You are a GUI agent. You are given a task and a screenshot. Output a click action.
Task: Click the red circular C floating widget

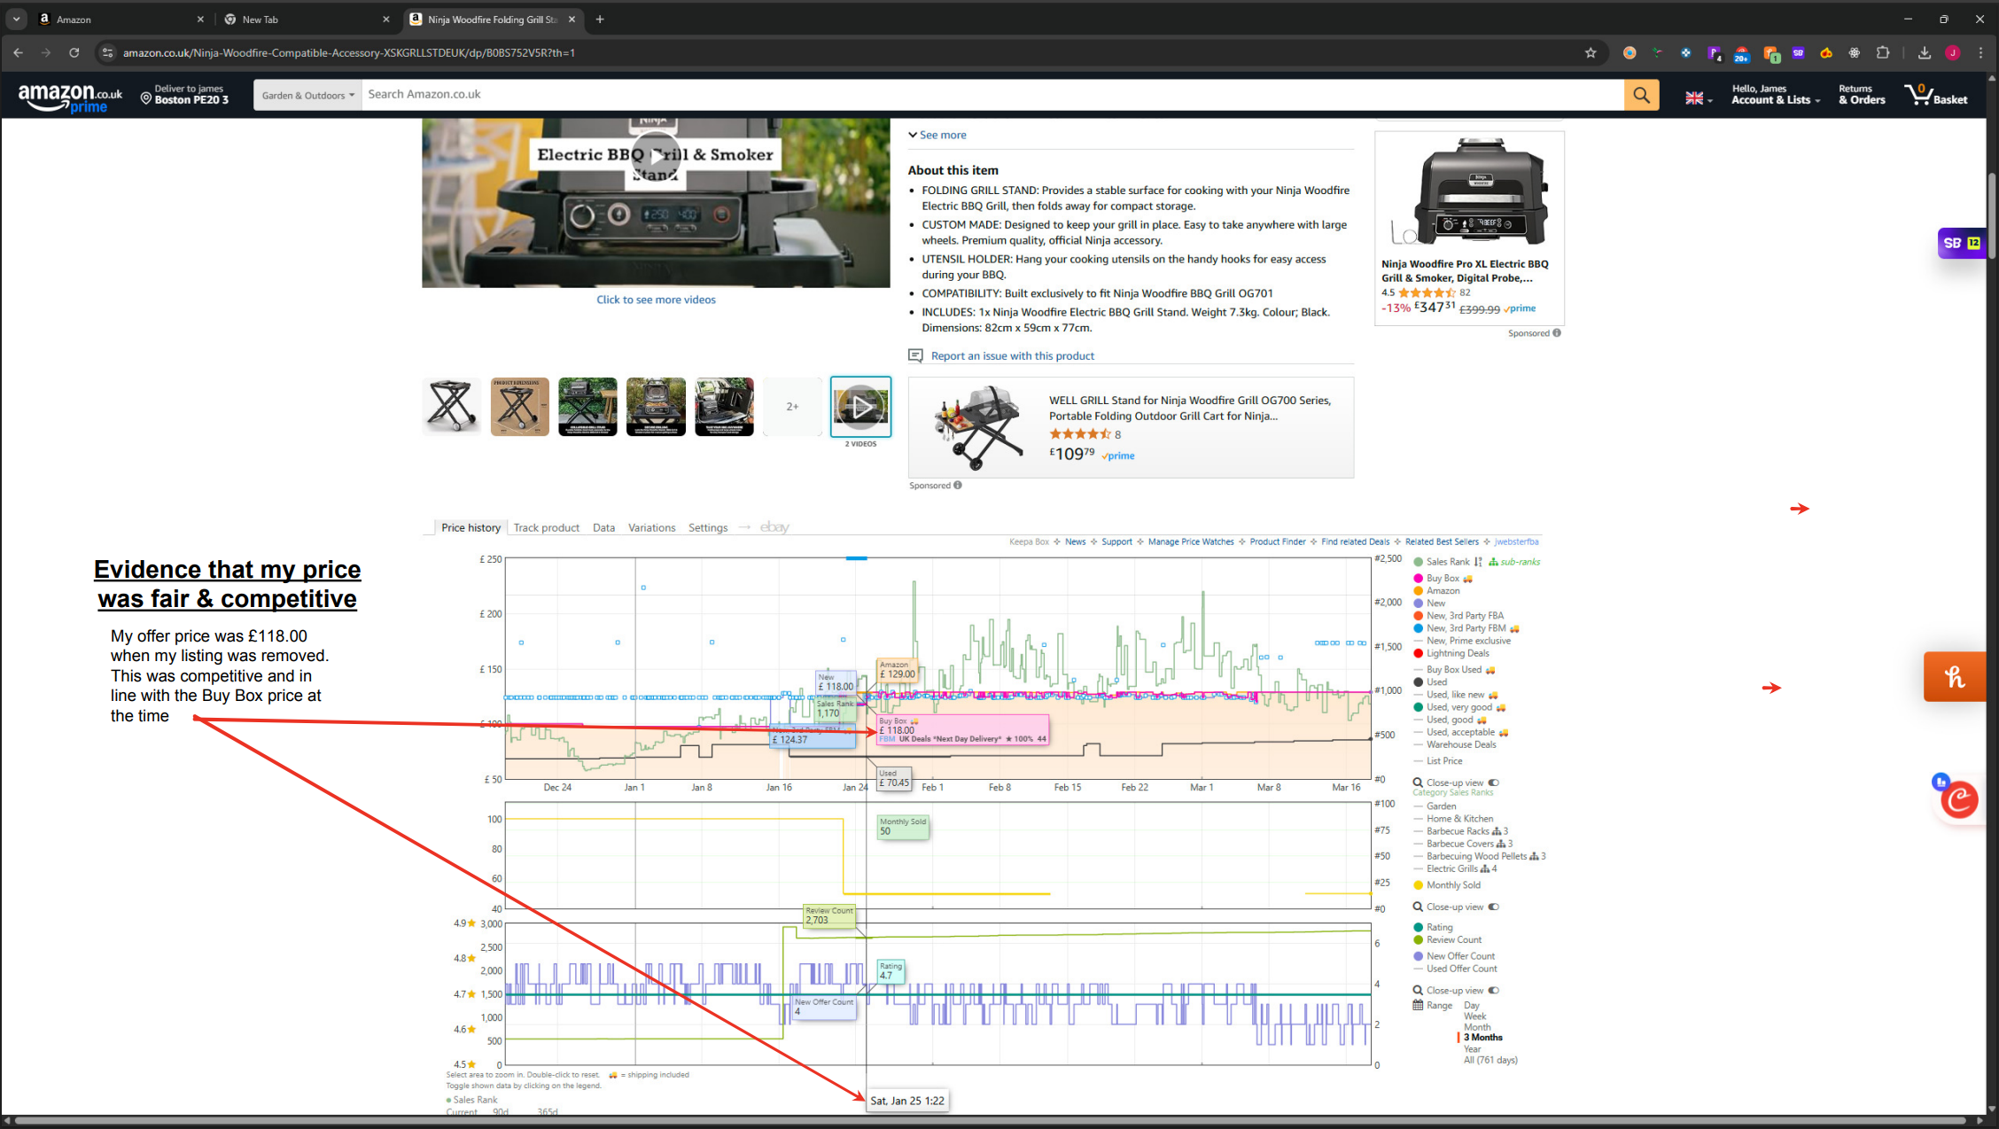(x=1959, y=800)
